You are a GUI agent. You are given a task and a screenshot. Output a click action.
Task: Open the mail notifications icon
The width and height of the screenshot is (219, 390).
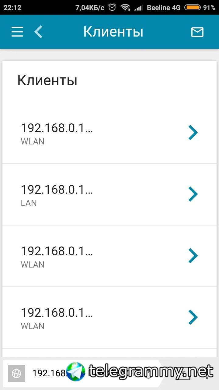tap(197, 32)
